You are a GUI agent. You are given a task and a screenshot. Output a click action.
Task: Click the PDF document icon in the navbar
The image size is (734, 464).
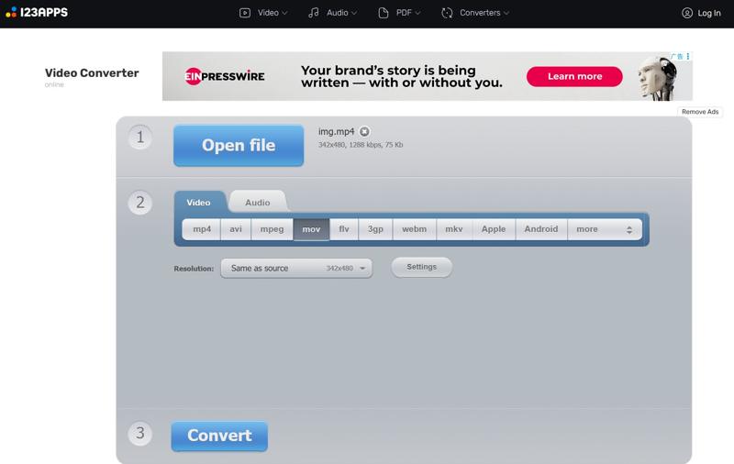click(383, 13)
